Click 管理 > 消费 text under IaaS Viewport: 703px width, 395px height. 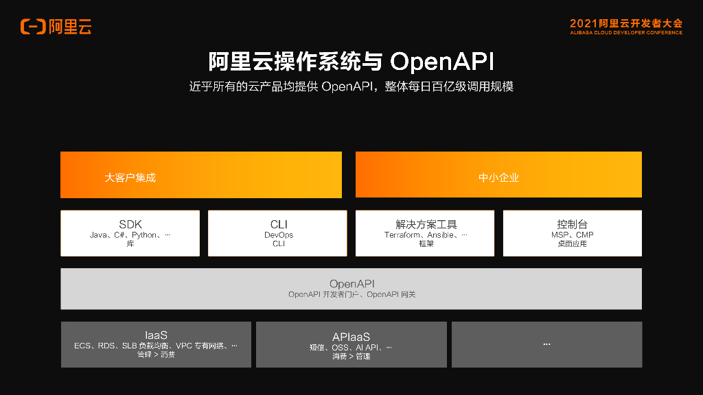tap(156, 355)
